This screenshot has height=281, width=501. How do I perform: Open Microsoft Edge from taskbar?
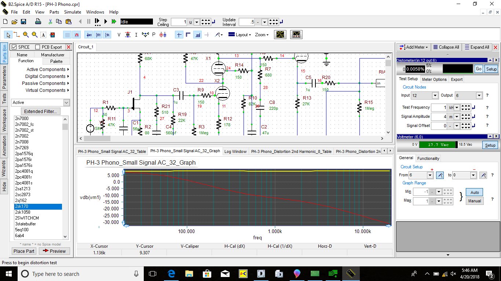[x=171, y=274]
